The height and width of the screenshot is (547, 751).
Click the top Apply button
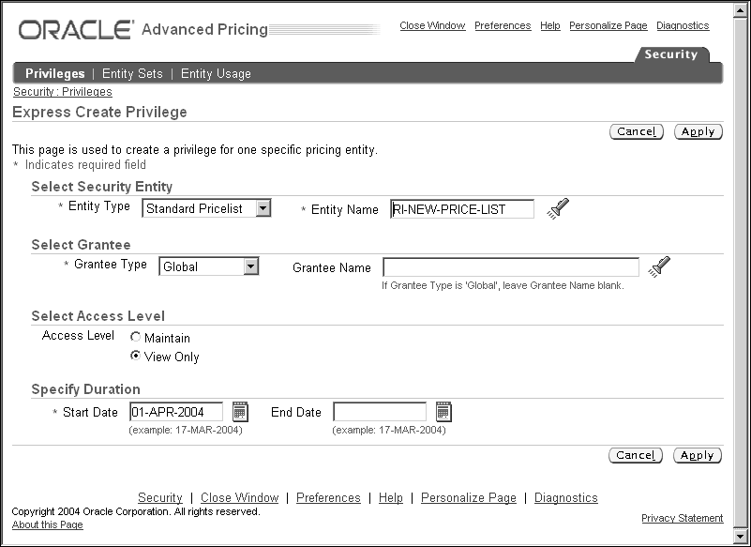pos(698,132)
